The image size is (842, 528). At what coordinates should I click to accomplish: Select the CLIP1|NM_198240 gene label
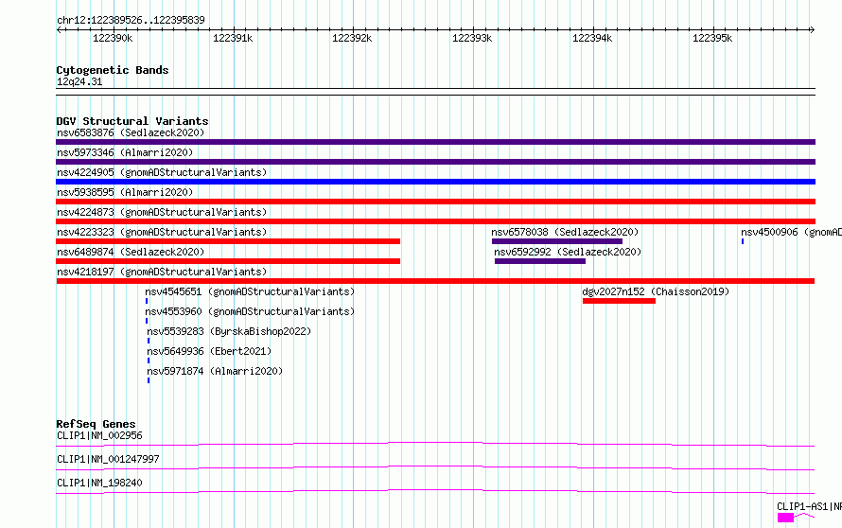(x=99, y=483)
